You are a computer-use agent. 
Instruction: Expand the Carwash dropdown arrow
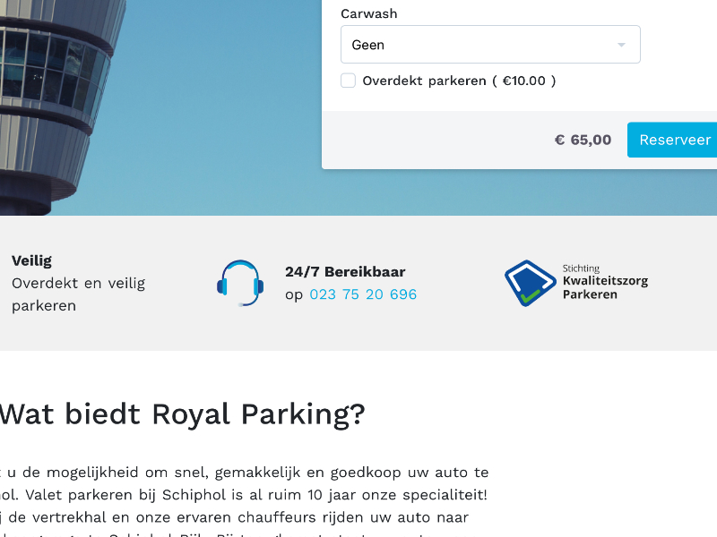click(x=621, y=45)
